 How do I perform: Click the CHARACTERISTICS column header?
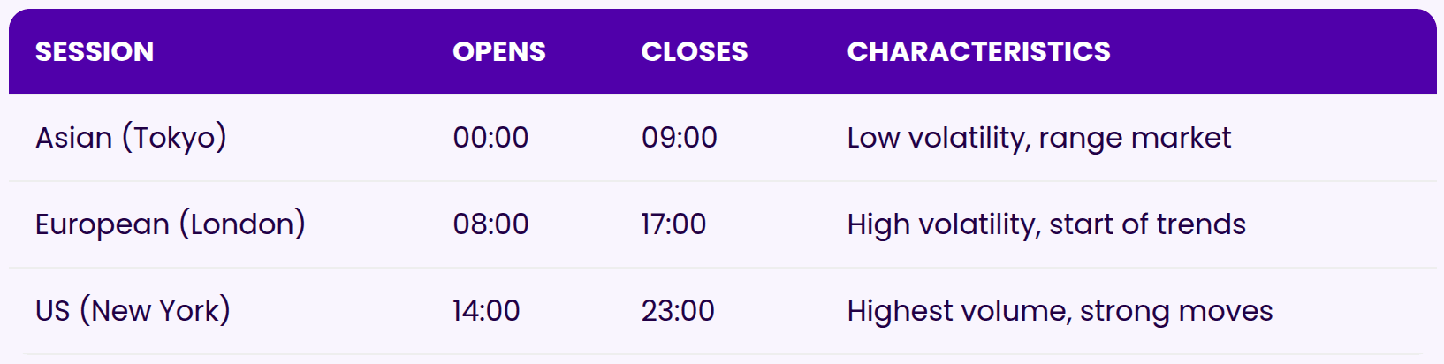pos(978,52)
